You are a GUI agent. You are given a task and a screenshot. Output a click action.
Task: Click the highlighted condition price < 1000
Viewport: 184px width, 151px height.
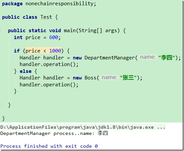pyautogui.click(x=43, y=51)
